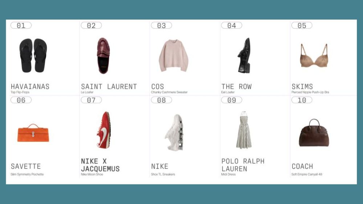This screenshot has width=363, height=204.
Task: Open the NIKE X JACQUEMUS brand title
Action: (100, 165)
